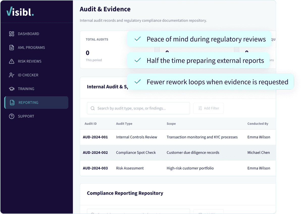Click the Risk Reviews warning triangle icon
Image resolution: width=303 pixels, height=214 pixels.
12,61
